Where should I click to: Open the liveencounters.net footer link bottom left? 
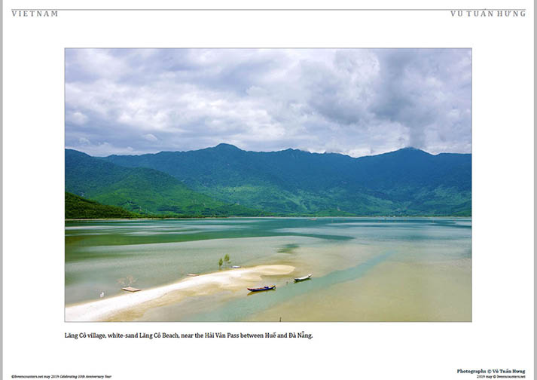pyautogui.click(x=61, y=376)
